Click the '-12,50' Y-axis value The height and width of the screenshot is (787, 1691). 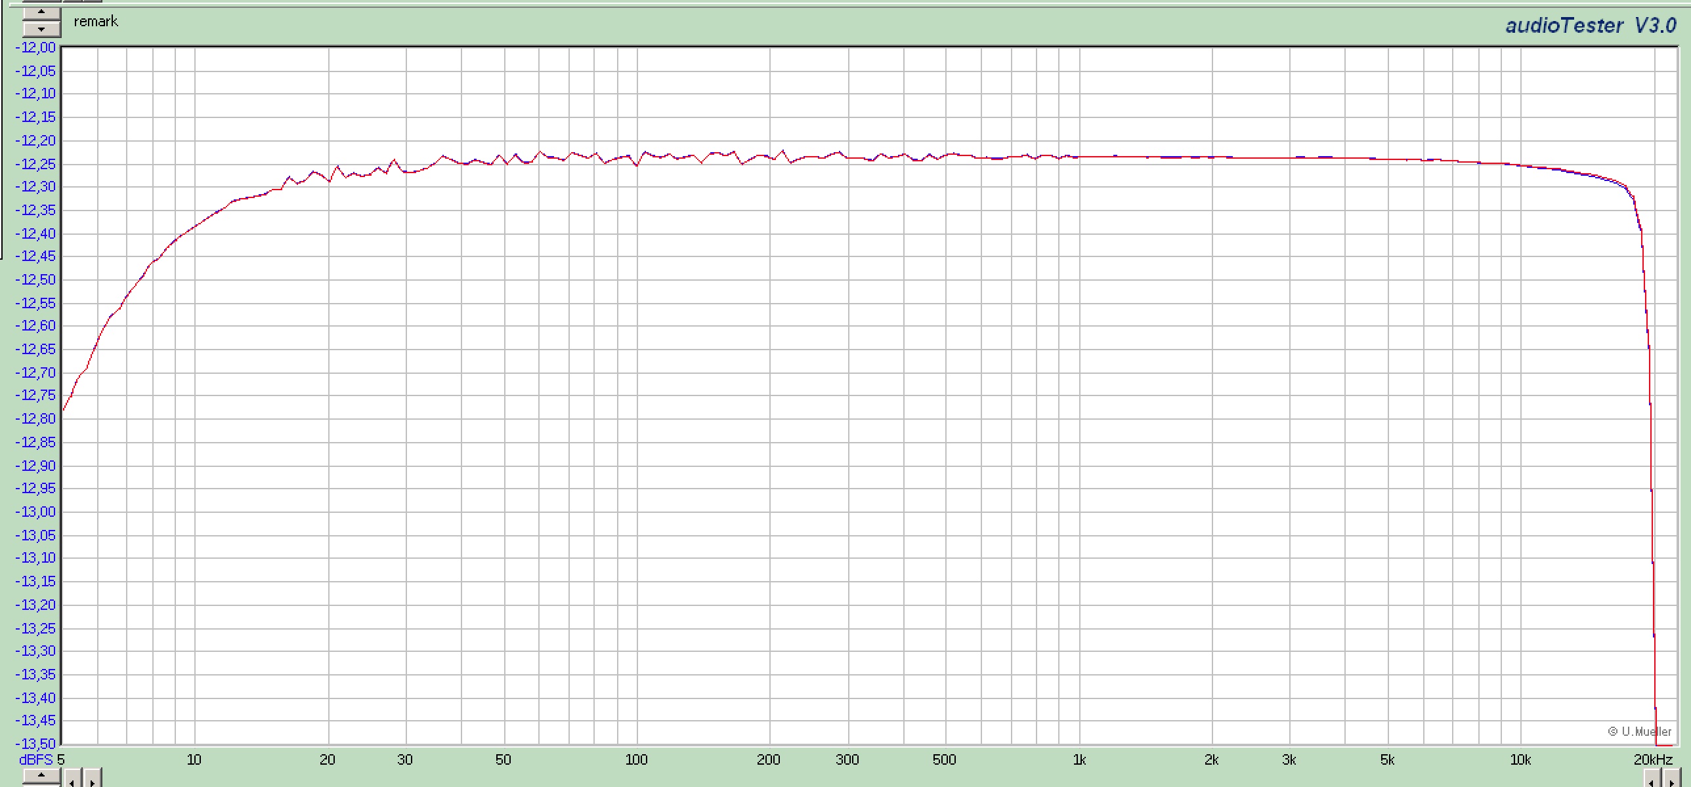point(36,279)
